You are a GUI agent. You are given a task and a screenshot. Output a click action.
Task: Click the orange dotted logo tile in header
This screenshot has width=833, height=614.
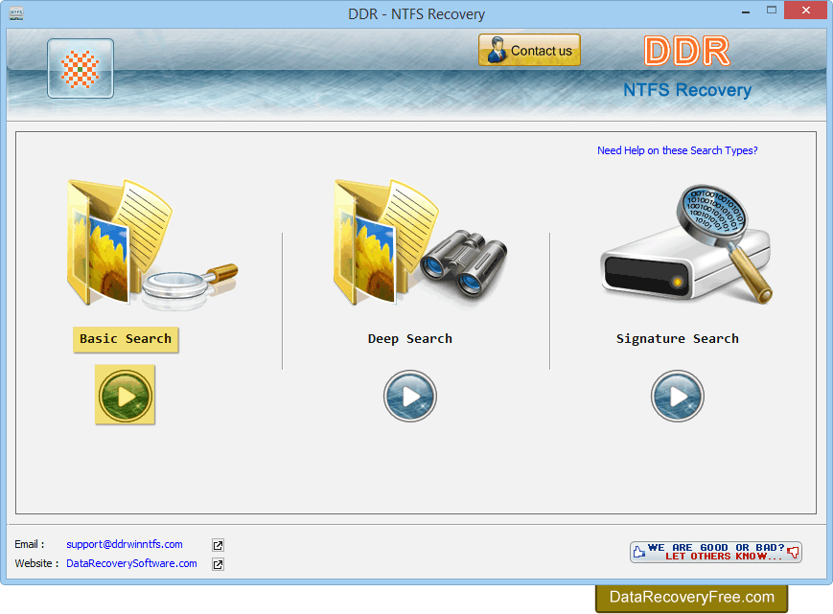(81, 68)
